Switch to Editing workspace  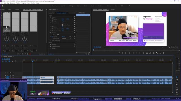pos(71,6)
